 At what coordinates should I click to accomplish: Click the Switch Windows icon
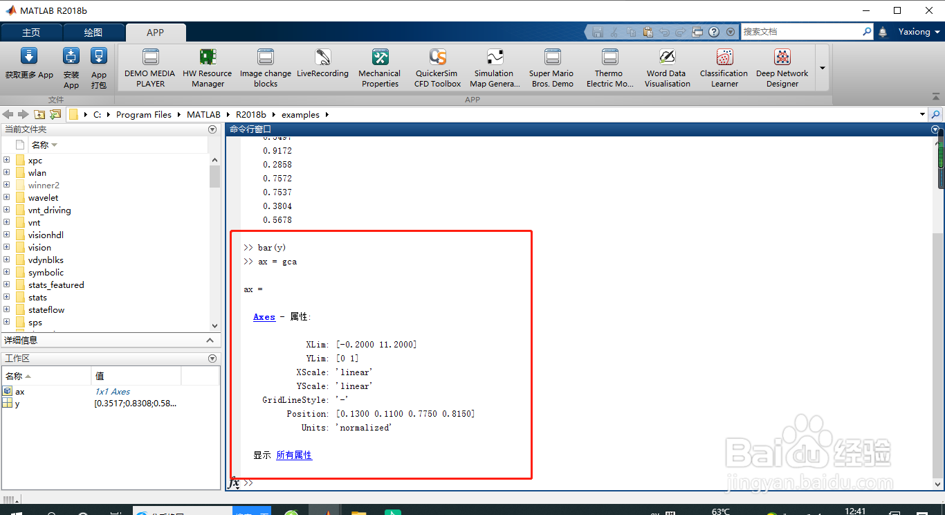pos(697,32)
